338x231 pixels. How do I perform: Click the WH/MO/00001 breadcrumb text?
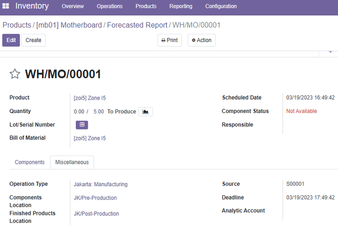coord(196,25)
